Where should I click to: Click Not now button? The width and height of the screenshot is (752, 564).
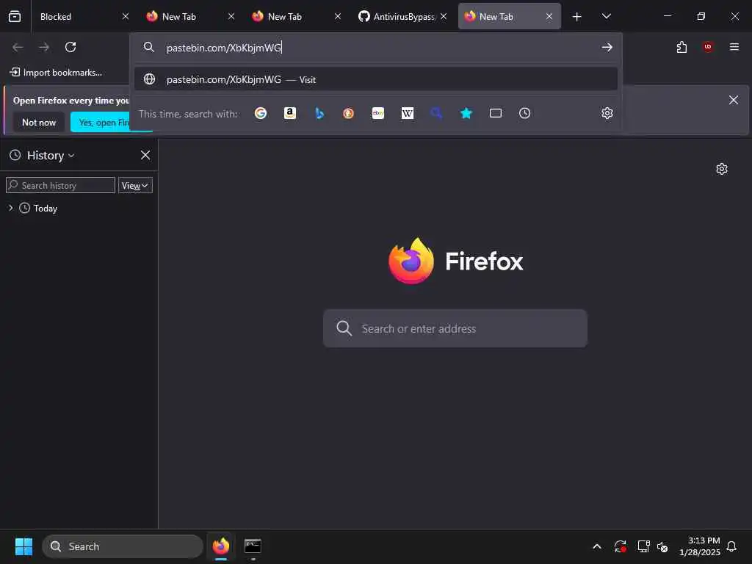coord(39,123)
